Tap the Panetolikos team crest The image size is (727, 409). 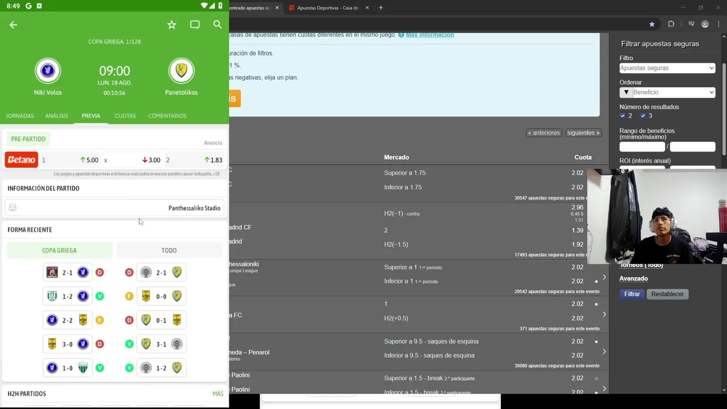(x=181, y=70)
